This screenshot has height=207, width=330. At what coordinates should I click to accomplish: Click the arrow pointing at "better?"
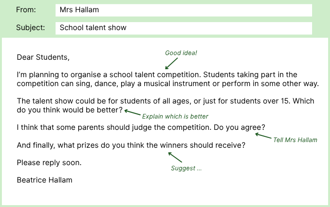pyautogui.click(x=132, y=113)
